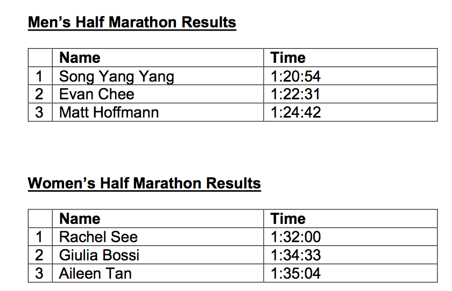Select the Aileen Tan name cell
The image size is (452, 291).
click(95, 273)
